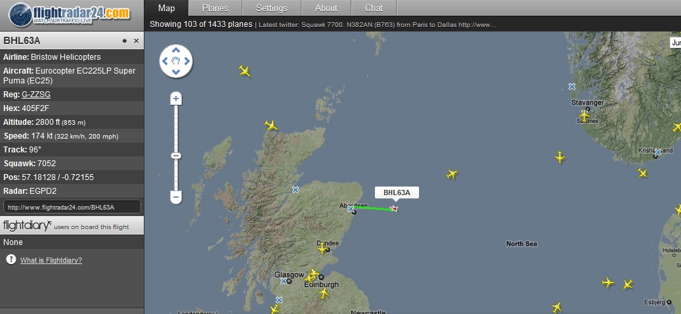
Task: Click the map zoom out minus button
Action: 176,198
